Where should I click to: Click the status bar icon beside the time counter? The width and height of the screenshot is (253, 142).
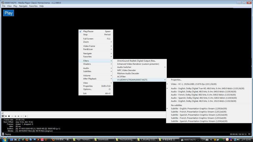click(x=249, y=134)
